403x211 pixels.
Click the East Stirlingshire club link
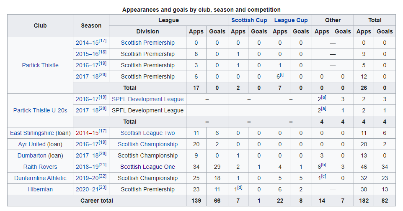click(x=32, y=133)
